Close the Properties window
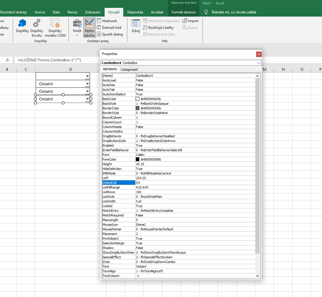Screen dimensions: 322x297 click(258, 54)
